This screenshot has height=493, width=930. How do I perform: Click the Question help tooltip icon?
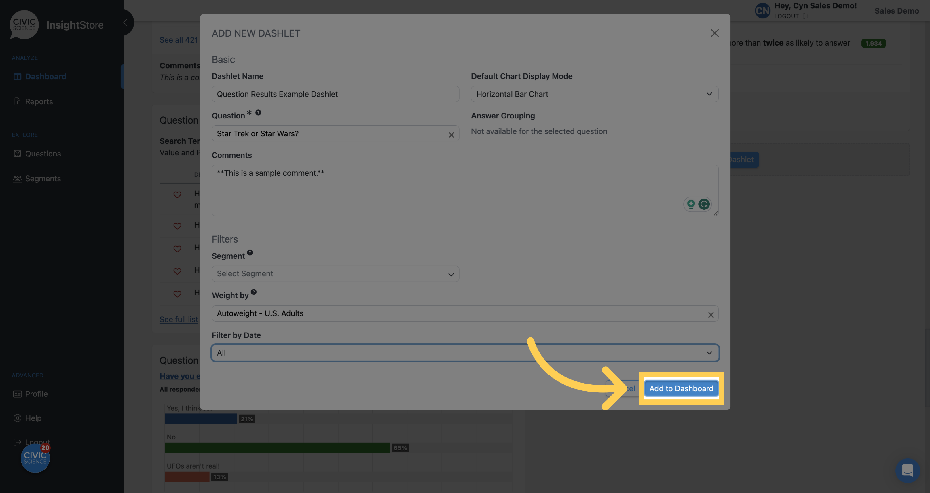258,112
